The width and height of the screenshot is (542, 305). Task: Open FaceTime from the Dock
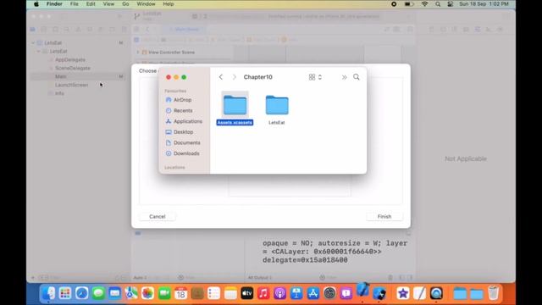[x=164, y=294]
